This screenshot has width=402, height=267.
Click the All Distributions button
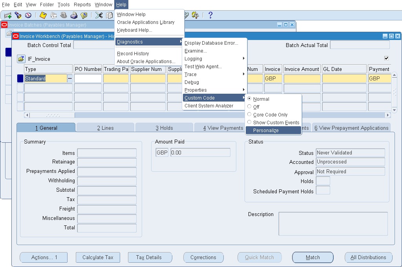pyautogui.click(x=368, y=257)
